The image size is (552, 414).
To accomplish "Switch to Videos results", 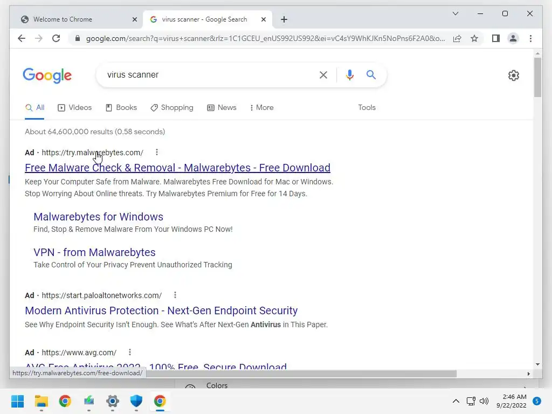I will click(74, 108).
